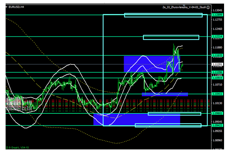Click the 1.09422 price level tag

click(x=217, y=125)
